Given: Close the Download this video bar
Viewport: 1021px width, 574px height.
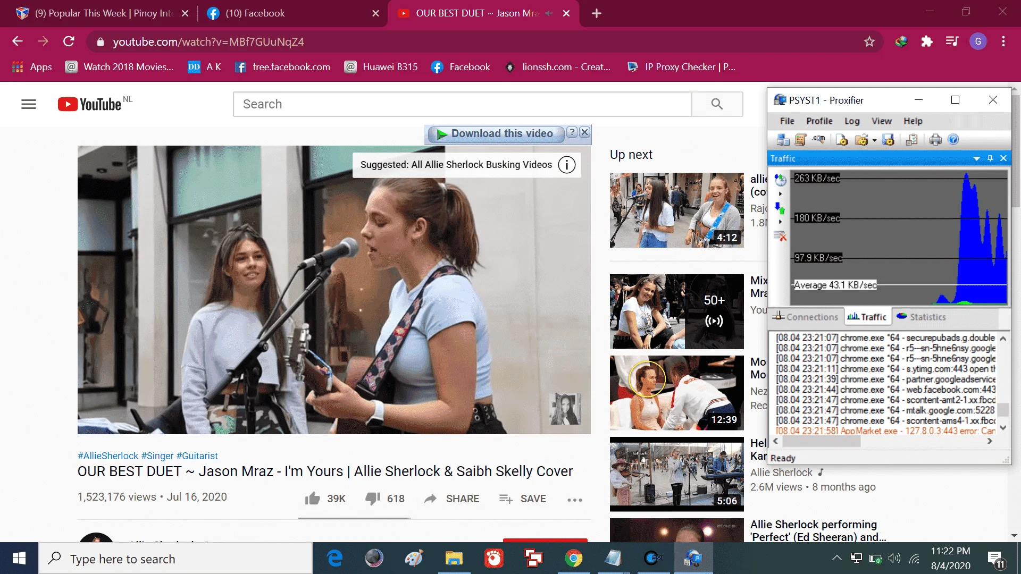Looking at the screenshot, I should pyautogui.click(x=584, y=132).
